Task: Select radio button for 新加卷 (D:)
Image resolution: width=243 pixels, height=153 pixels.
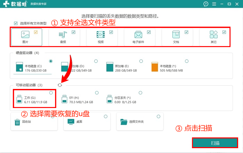Action: tap(96, 61)
